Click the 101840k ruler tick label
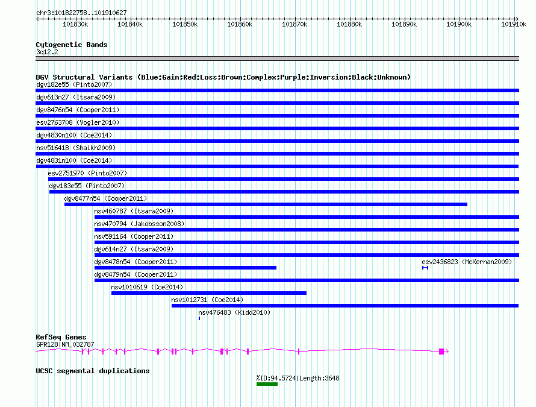Viewport: 536px width, 407px height. (130, 24)
